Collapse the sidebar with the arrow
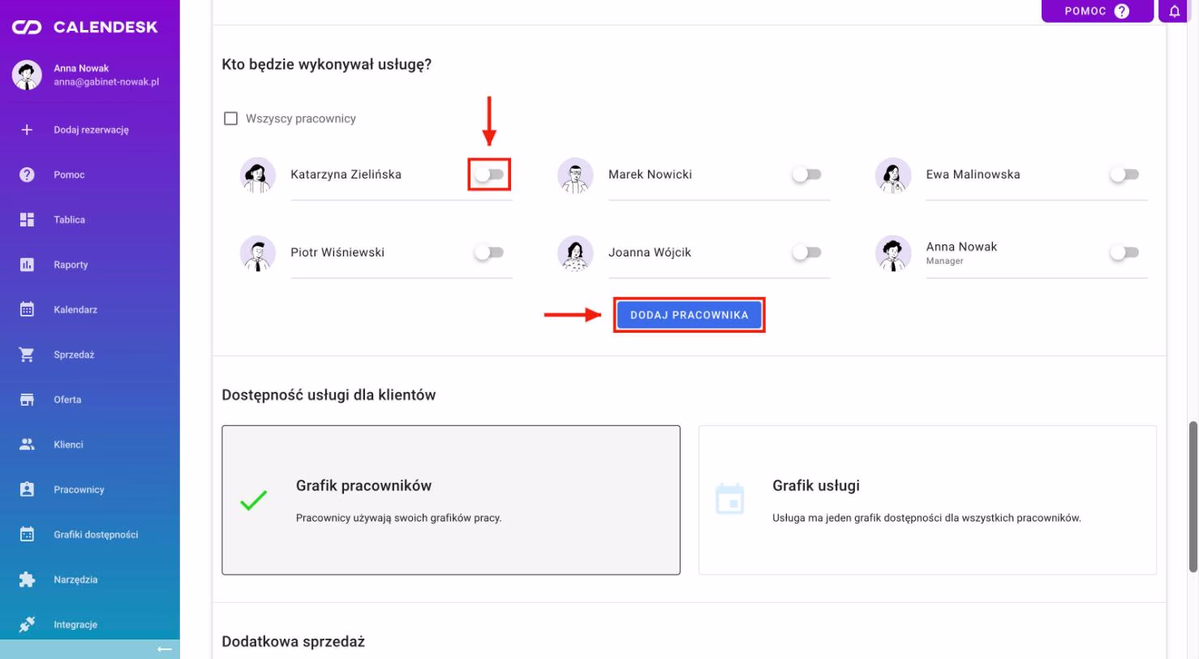The height and width of the screenshot is (659, 1199). pyautogui.click(x=165, y=649)
